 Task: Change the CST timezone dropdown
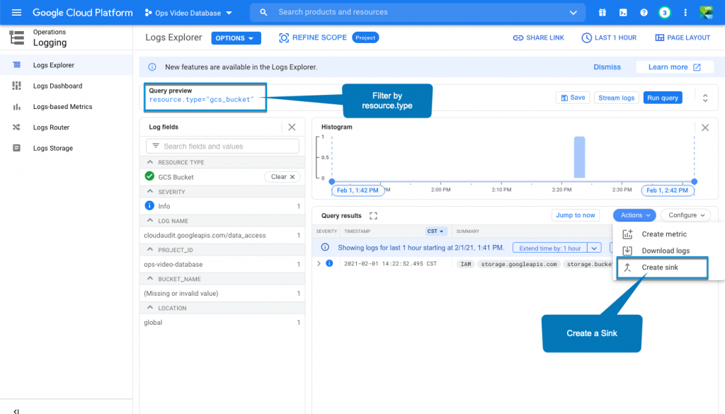(435, 231)
